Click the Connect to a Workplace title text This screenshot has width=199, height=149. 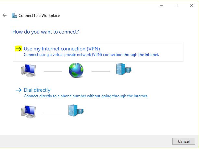coord(39,16)
